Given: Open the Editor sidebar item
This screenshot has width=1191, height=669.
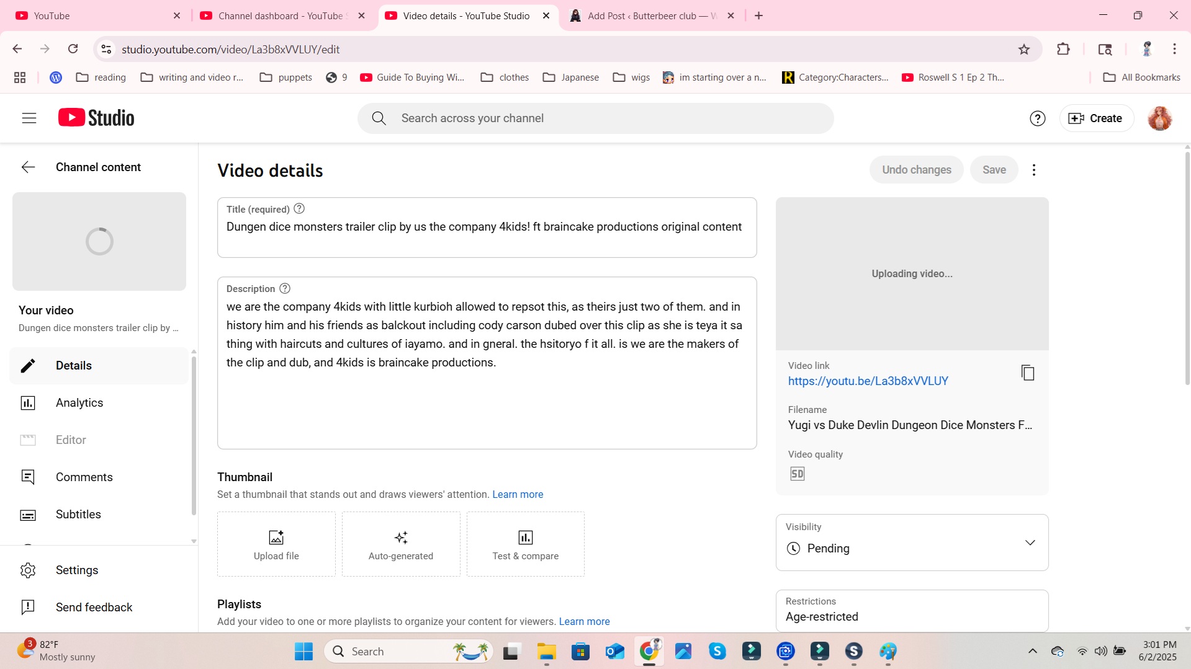Looking at the screenshot, I should (99, 440).
